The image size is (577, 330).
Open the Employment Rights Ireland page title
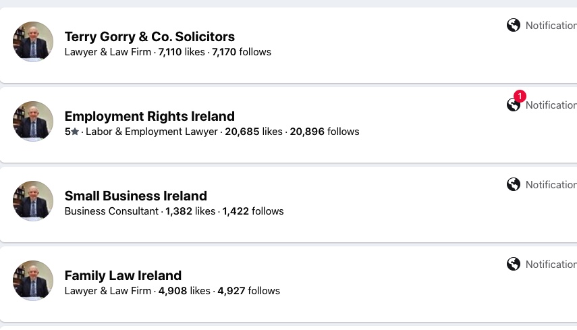[149, 116]
